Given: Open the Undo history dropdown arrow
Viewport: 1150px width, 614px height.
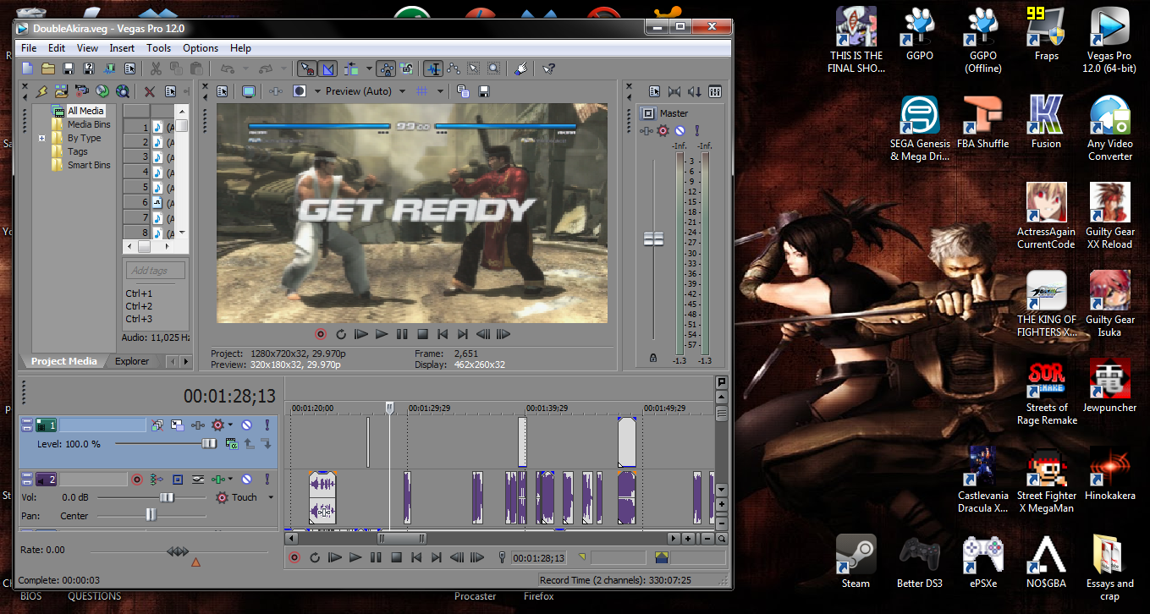Looking at the screenshot, I should click(x=245, y=69).
